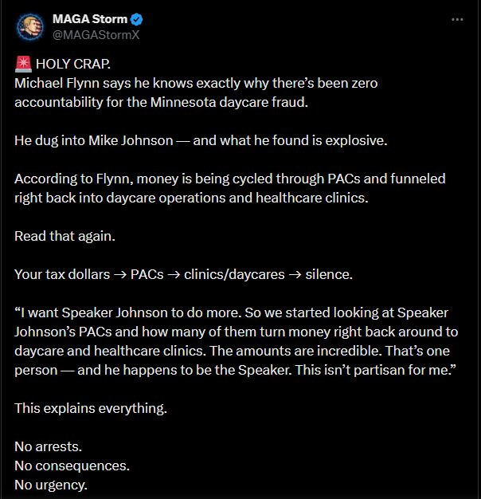The height and width of the screenshot is (499, 481).
Task: Click the "Your tax dollars → PACs" line
Action: 183,274
